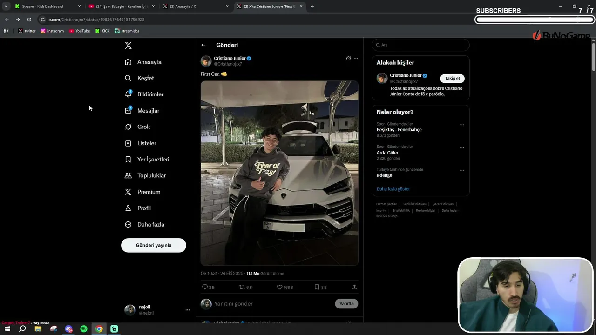Open the apps grid in bookmarks bar

6,31
